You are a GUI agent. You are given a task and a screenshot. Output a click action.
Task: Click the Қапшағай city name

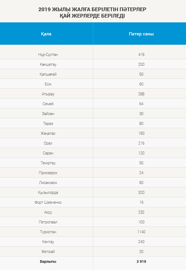[x=48, y=74]
